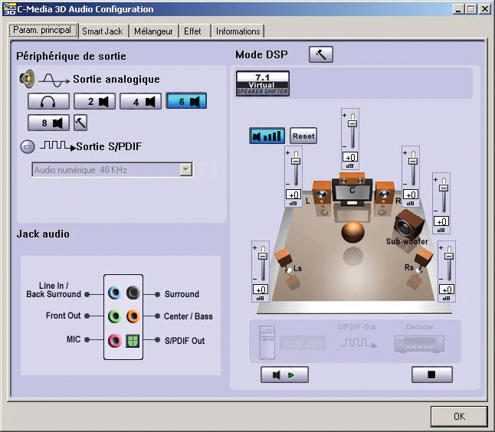Click the pink MIC jack
Viewport: 495px width, 432px height.
tap(115, 341)
